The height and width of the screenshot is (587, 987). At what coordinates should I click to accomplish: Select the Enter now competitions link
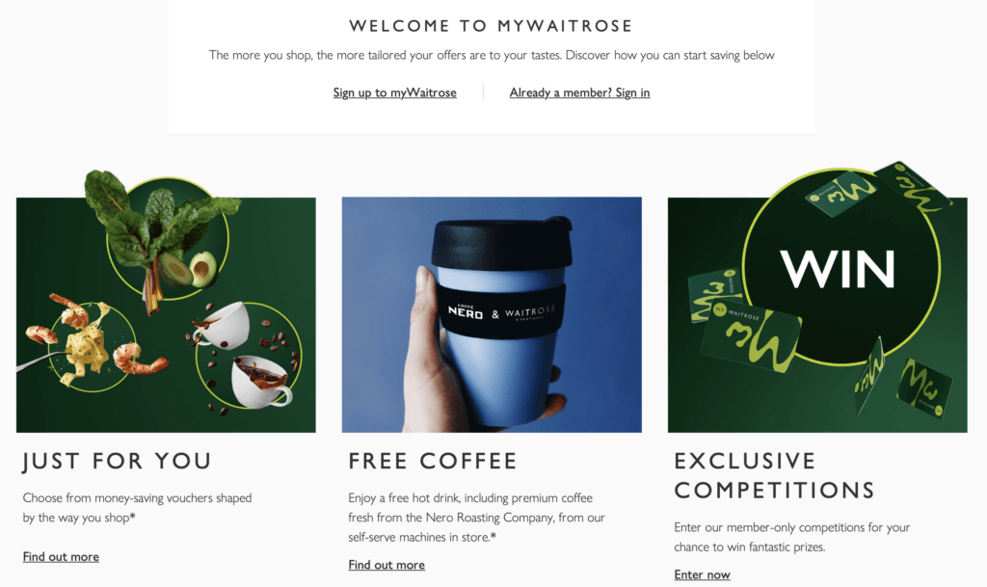click(702, 574)
